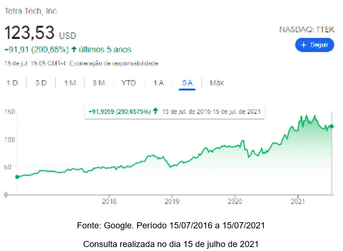The image size is (343, 251).
Task: Click the green arrow in chart tooltip
Action: tap(155, 111)
